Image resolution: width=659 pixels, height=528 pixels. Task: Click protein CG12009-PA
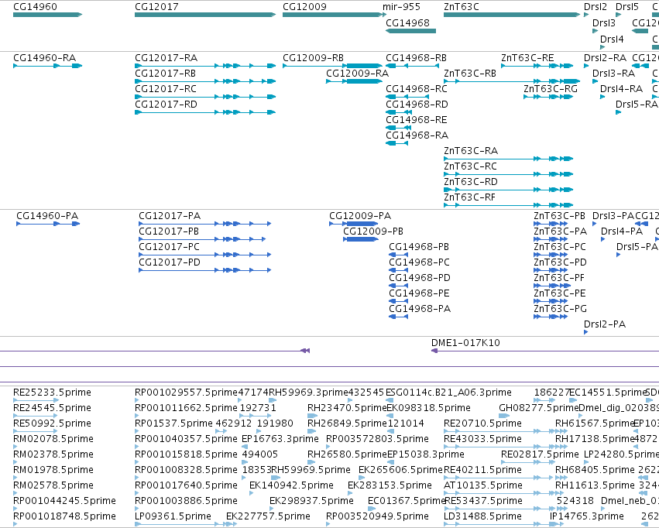[360, 216]
